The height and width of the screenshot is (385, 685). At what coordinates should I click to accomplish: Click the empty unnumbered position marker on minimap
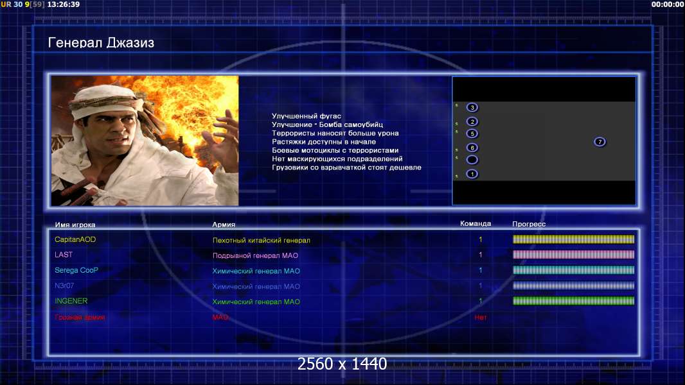tap(472, 160)
